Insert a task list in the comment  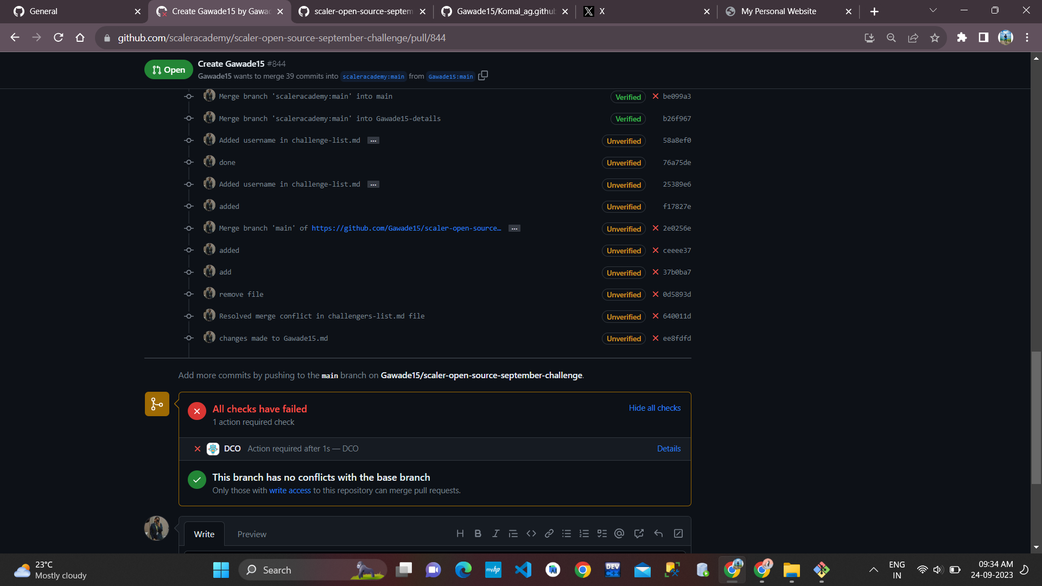click(x=602, y=533)
